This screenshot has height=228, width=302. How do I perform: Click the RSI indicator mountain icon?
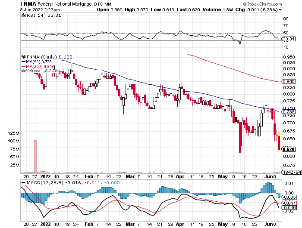click(23, 15)
